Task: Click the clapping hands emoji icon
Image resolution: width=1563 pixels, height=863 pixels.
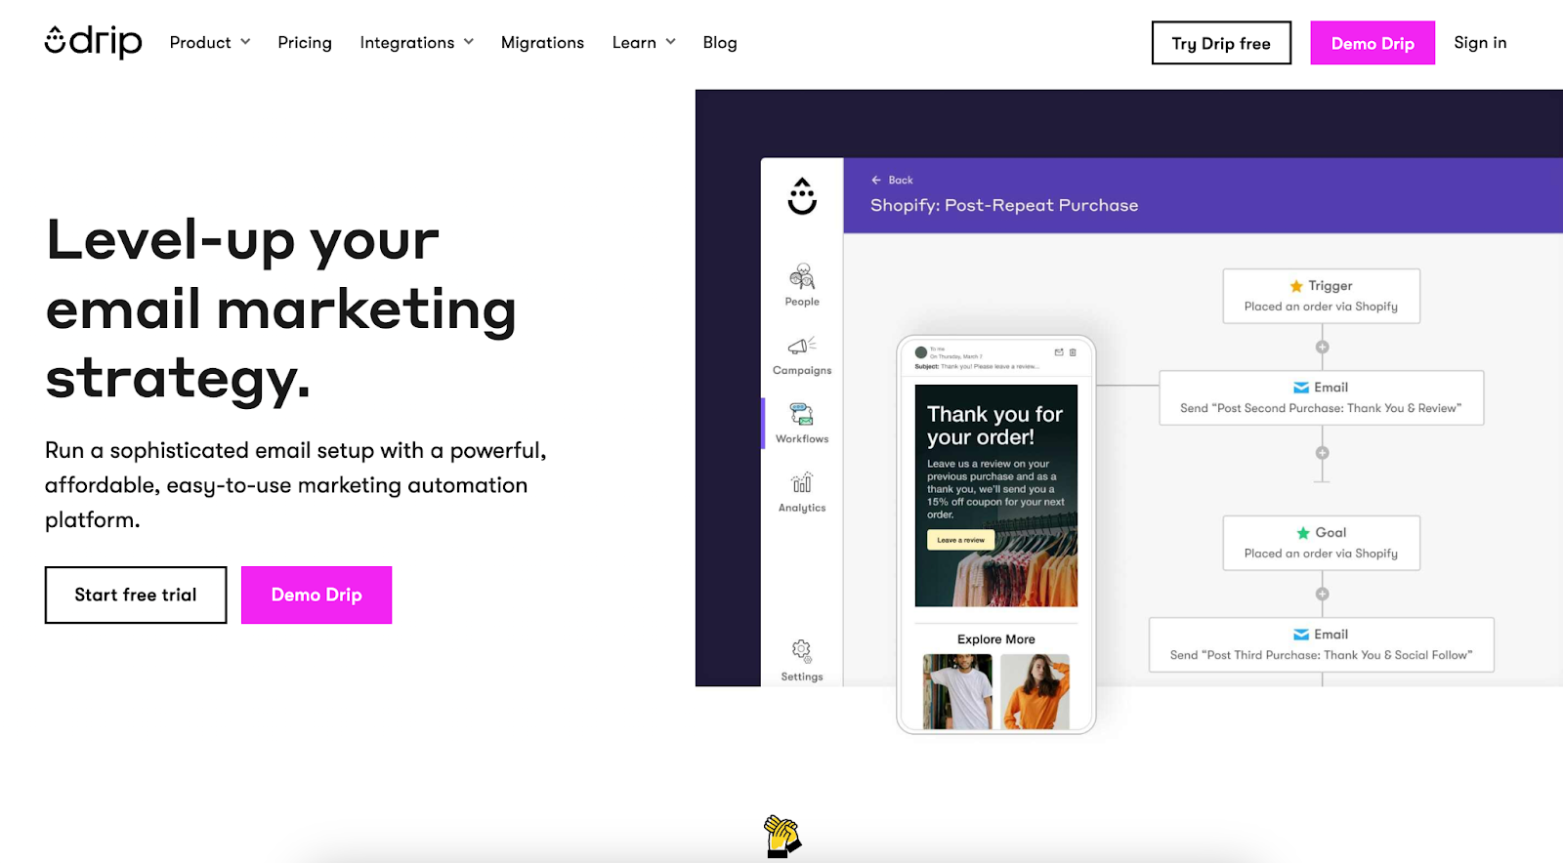Action: click(x=782, y=837)
